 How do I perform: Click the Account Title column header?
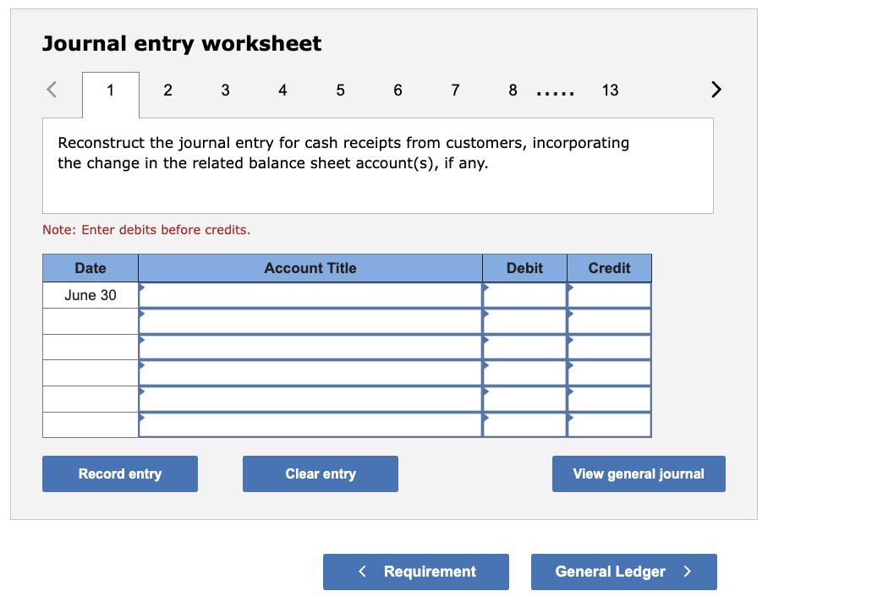[310, 268]
